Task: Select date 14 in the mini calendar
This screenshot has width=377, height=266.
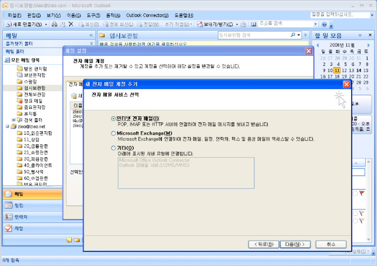Action: (x=359, y=71)
